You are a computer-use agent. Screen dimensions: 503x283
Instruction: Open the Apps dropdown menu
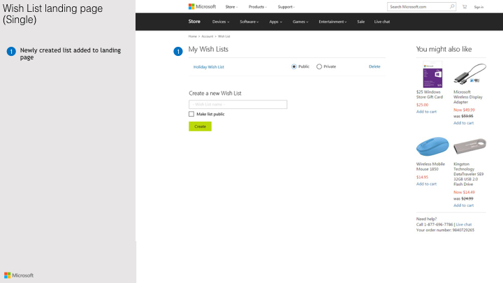coord(275,22)
